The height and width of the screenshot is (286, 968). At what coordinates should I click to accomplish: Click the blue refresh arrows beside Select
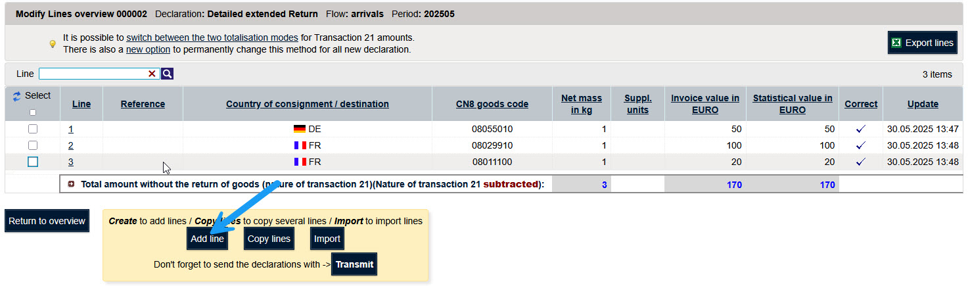[x=17, y=96]
